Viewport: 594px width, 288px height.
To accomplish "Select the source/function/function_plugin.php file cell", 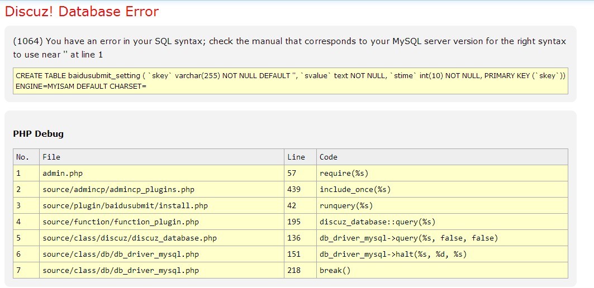I will click(x=121, y=222).
